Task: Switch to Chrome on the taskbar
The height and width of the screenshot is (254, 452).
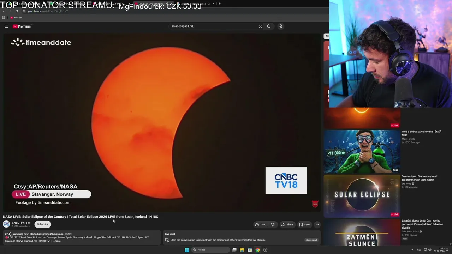Action: 257,250
